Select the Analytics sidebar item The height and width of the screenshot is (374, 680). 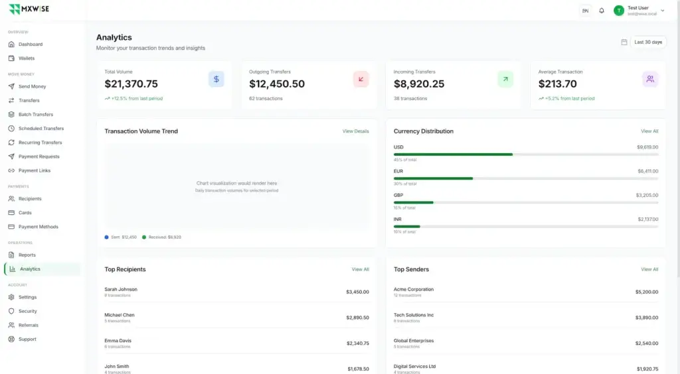click(42, 269)
